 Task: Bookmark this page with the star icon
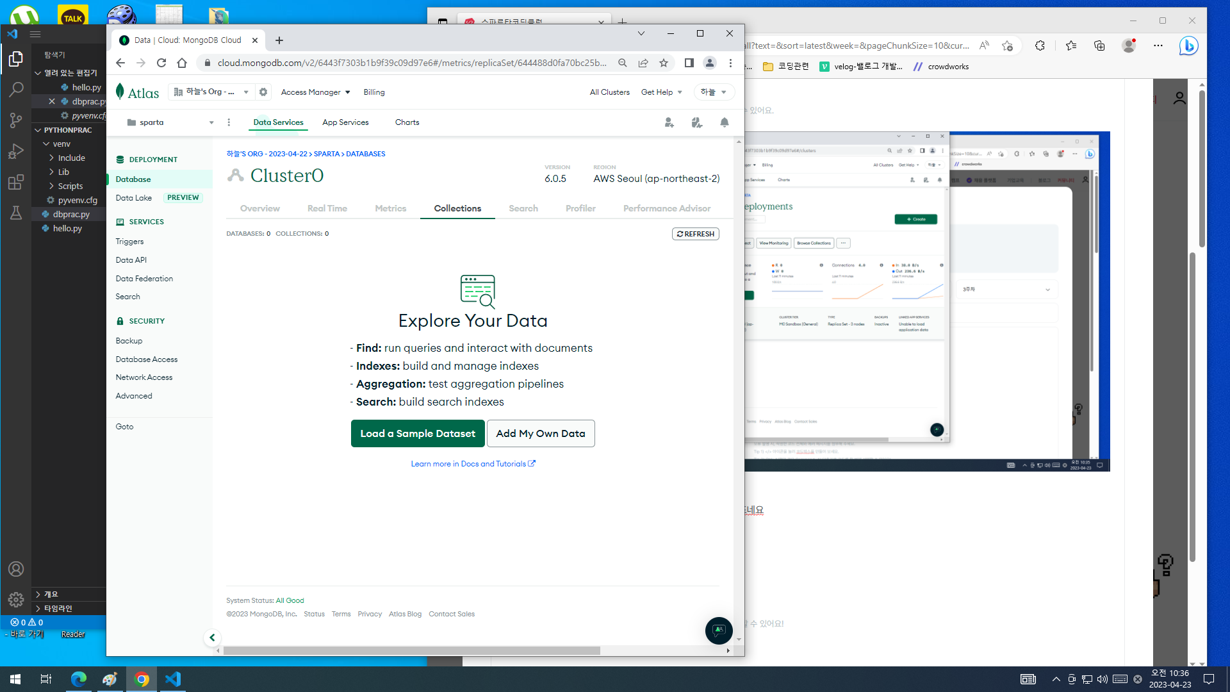pos(664,63)
